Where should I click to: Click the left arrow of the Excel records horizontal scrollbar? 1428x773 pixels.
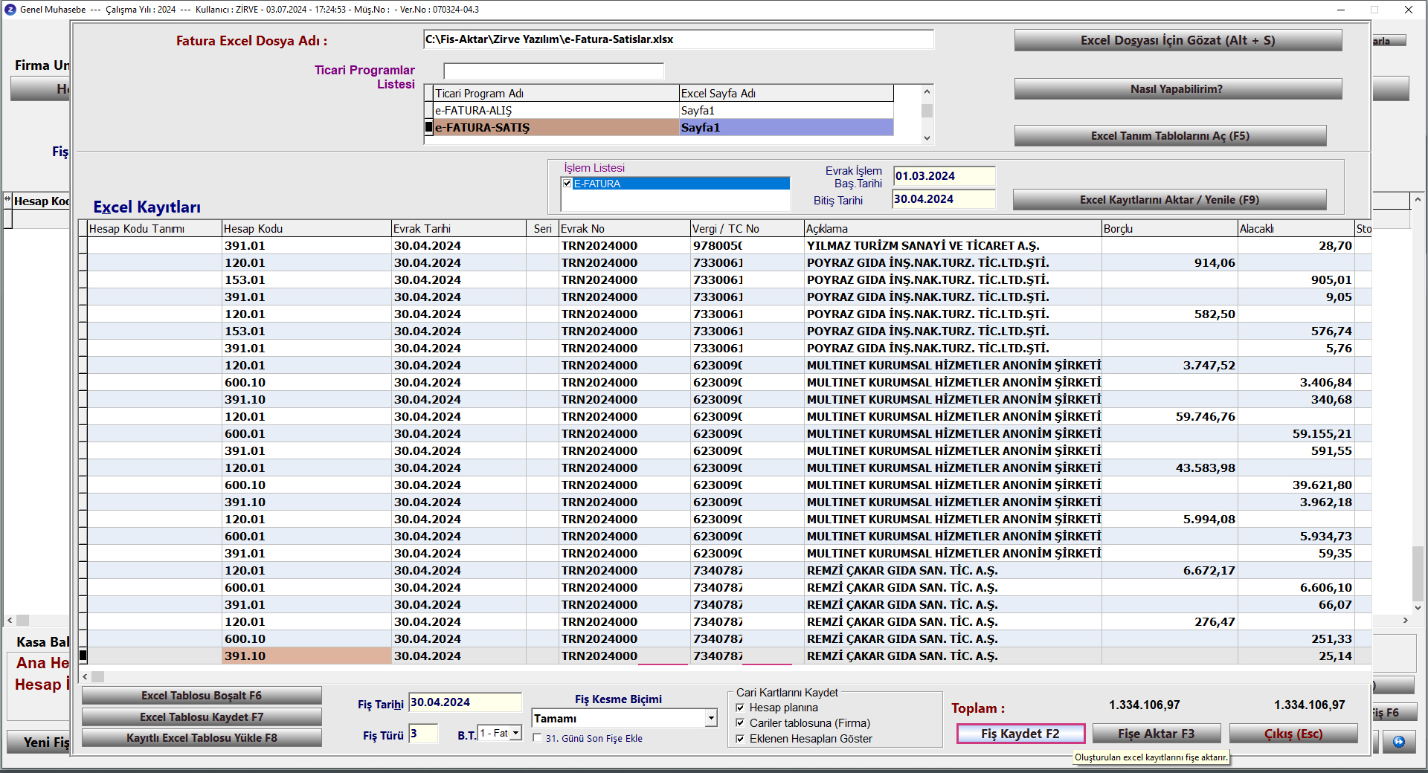[86, 676]
